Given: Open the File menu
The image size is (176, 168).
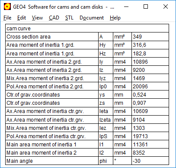Looking at the screenshot, I should click(x=7, y=18).
